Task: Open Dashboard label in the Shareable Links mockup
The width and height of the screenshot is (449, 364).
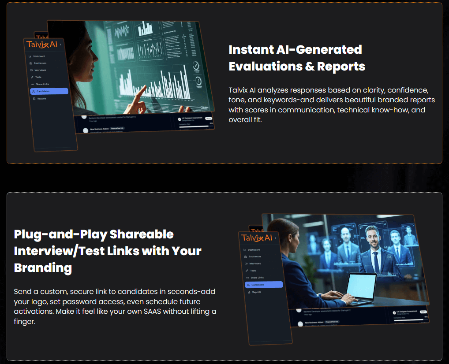Action: (254, 250)
